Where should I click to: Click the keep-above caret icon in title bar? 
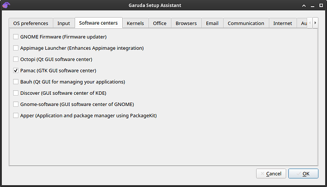[304, 6]
